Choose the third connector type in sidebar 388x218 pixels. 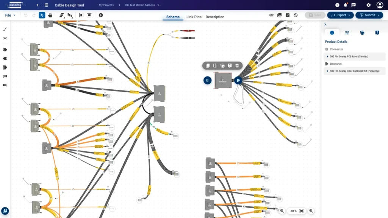(x=5, y=67)
